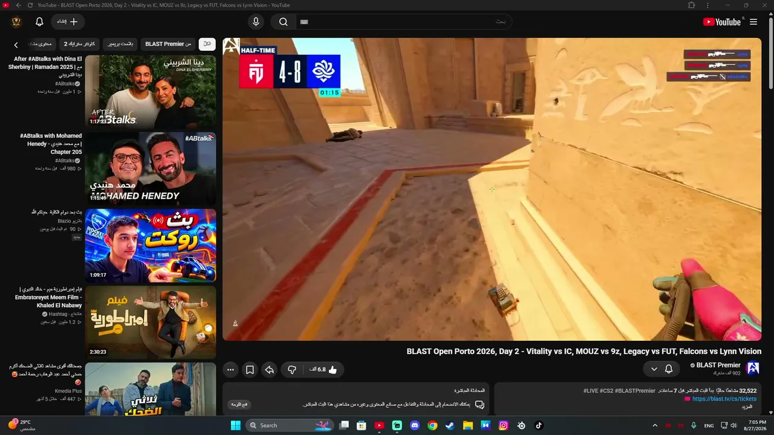This screenshot has height=435, width=774.
Task: Select the Blast Premier Arabic chip
Action: click(x=120, y=44)
